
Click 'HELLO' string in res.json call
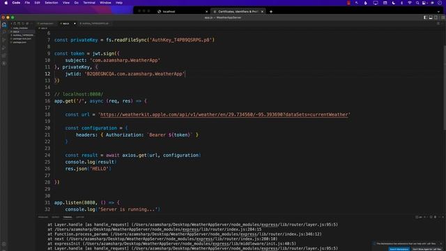click(x=99, y=169)
